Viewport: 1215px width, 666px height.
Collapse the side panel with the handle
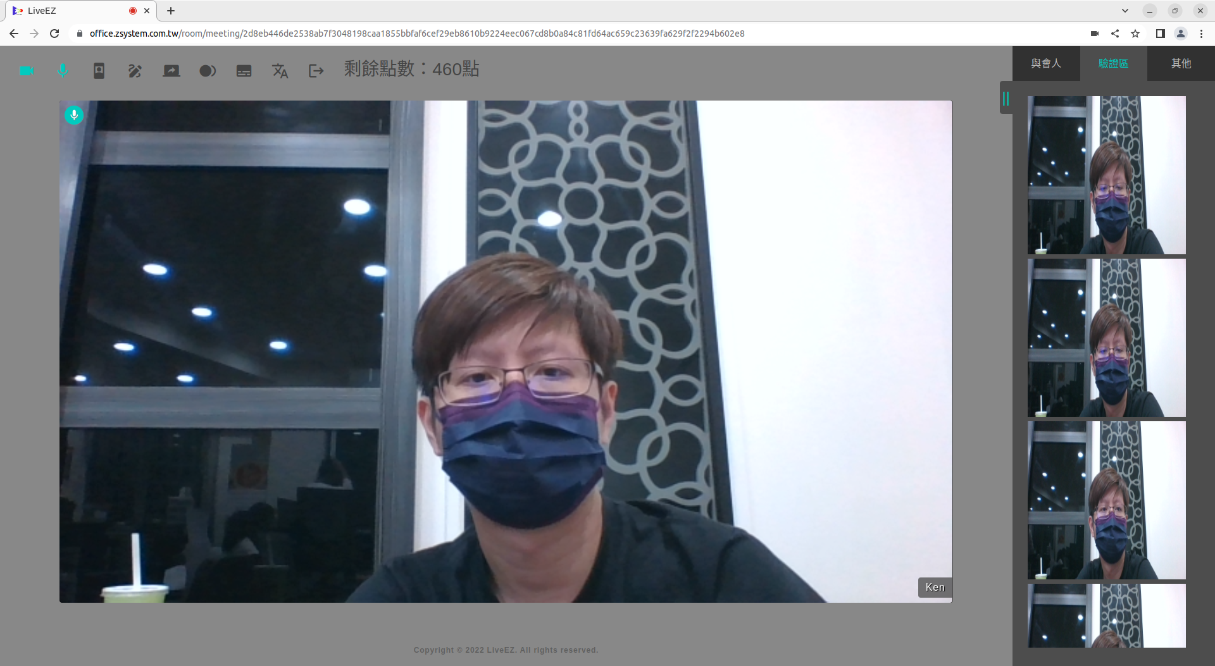[1006, 98]
